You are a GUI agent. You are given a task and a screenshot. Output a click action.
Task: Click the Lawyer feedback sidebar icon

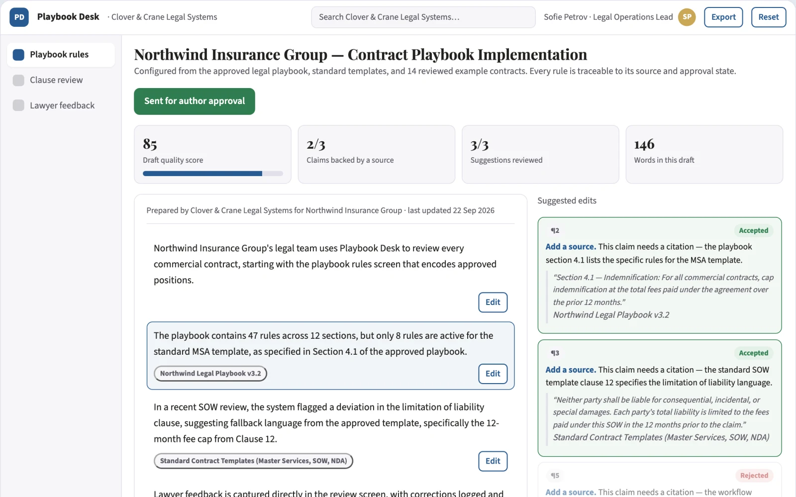[18, 105]
